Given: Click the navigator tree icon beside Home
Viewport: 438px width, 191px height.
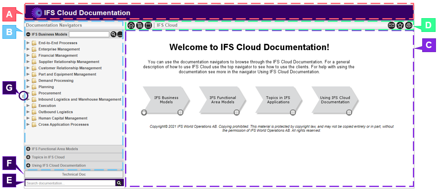Looking at the screenshot, I should click(140, 25).
